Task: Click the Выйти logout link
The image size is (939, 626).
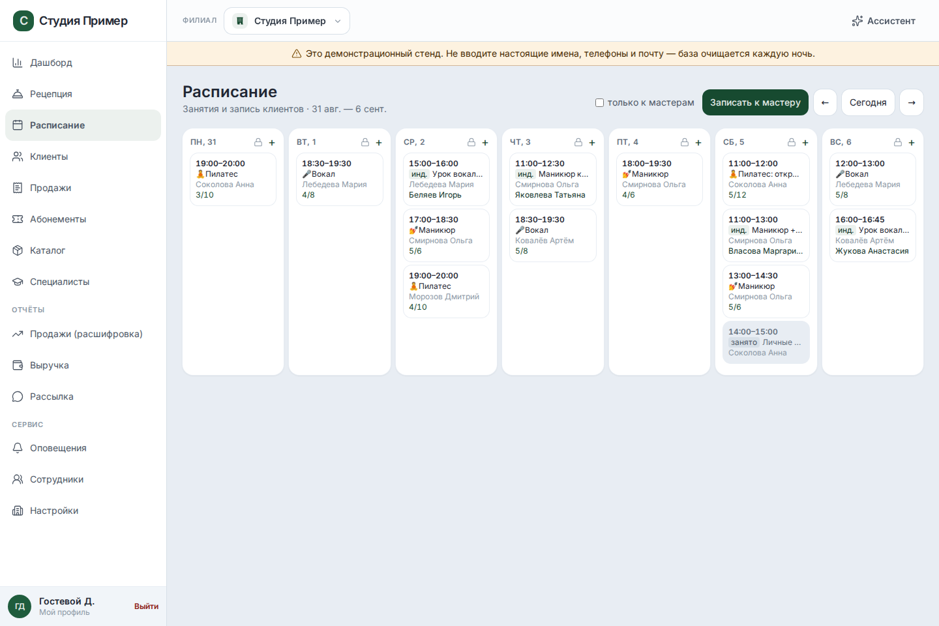Action: 146,606
